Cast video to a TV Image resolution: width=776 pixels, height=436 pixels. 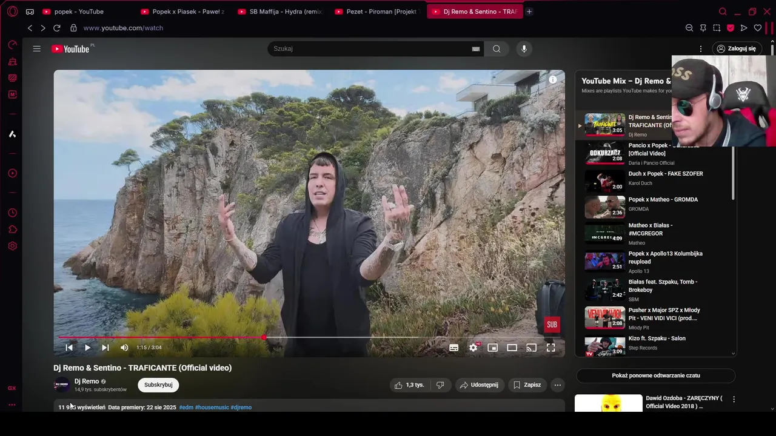[532, 348]
